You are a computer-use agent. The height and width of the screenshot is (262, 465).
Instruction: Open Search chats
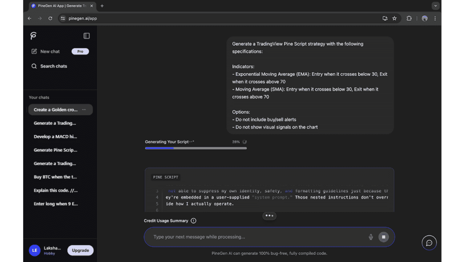pyautogui.click(x=53, y=66)
